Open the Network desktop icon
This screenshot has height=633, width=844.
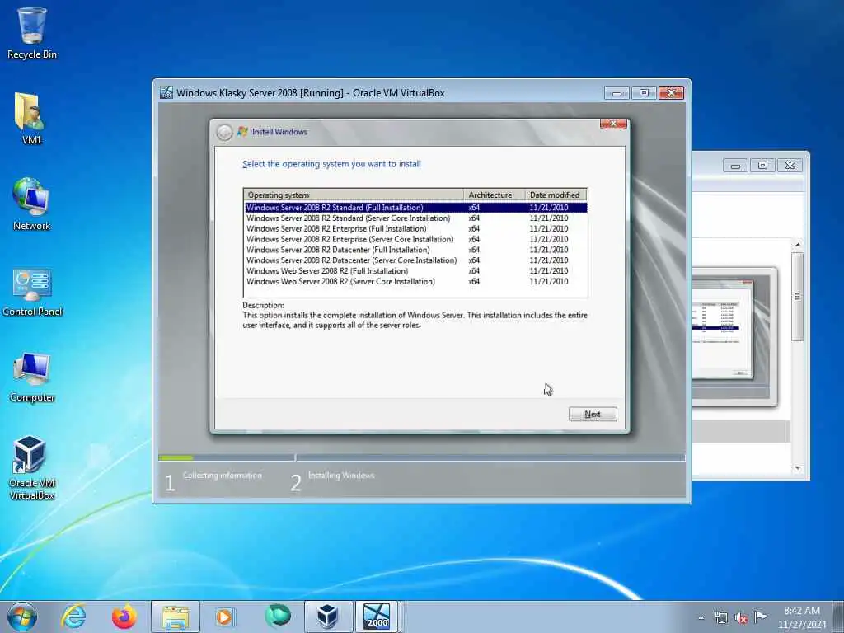(x=31, y=204)
